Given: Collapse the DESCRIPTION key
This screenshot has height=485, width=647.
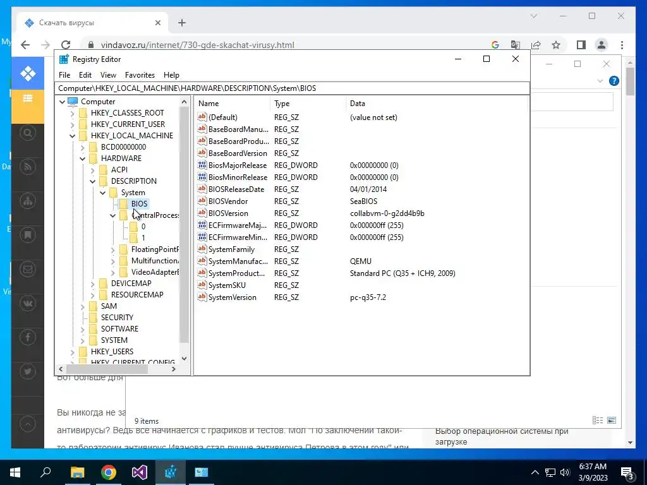Looking at the screenshot, I should click(x=92, y=181).
